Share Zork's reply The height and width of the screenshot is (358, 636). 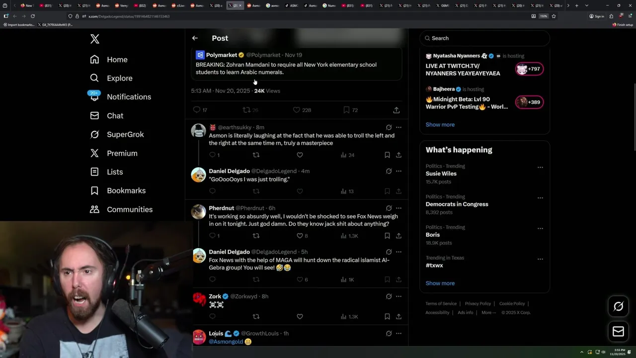[x=398, y=317]
